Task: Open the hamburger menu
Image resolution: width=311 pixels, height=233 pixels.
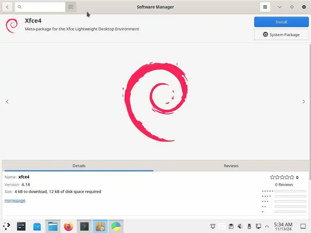Action: pyautogui.click(x=265, y=7)
